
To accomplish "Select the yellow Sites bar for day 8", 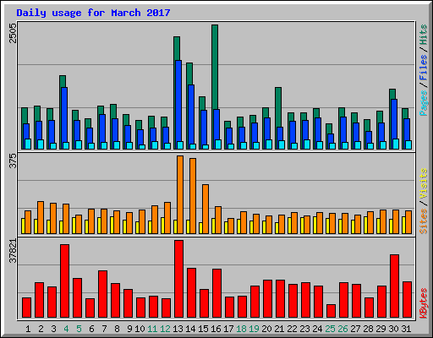I will click(112, 225).
